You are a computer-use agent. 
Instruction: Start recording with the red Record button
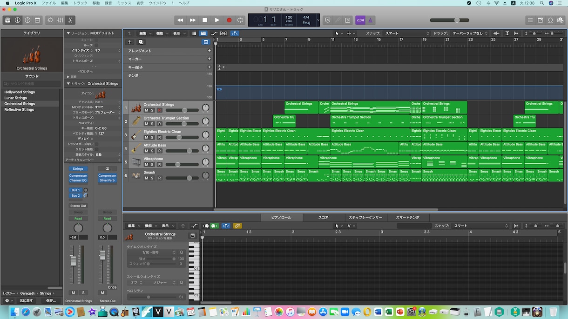[x=229, y=20]
